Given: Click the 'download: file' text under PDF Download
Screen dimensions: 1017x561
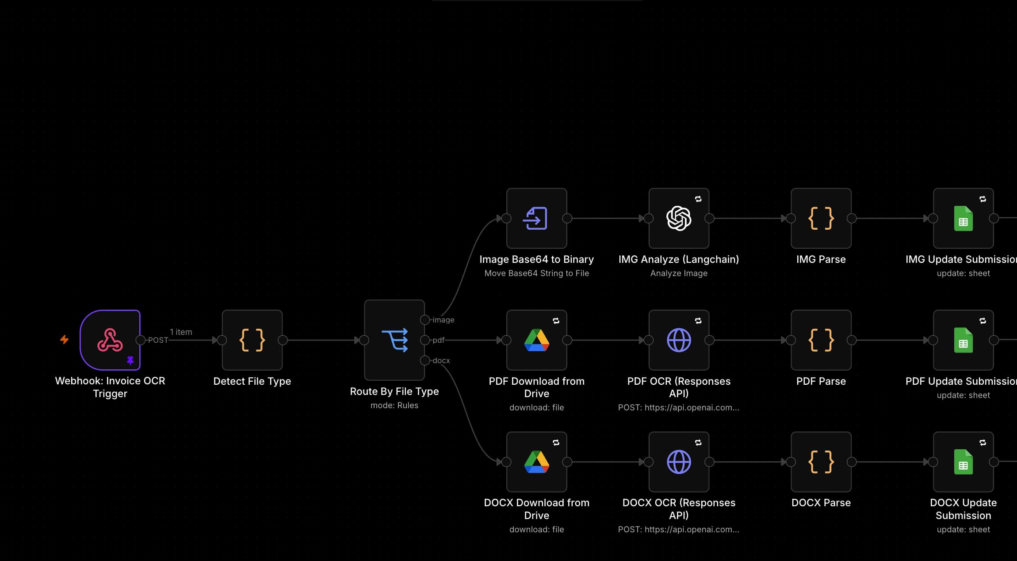Looking at the screenshot, I should point(537,408).
